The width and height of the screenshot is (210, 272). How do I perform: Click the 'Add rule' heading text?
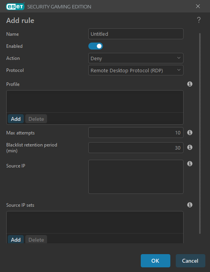tap(20, 21)
